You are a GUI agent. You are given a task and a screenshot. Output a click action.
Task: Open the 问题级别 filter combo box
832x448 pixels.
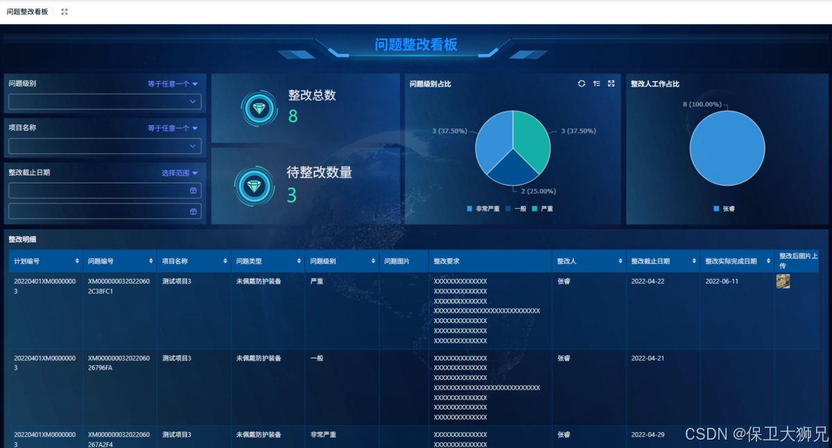(x=105, y=102)
